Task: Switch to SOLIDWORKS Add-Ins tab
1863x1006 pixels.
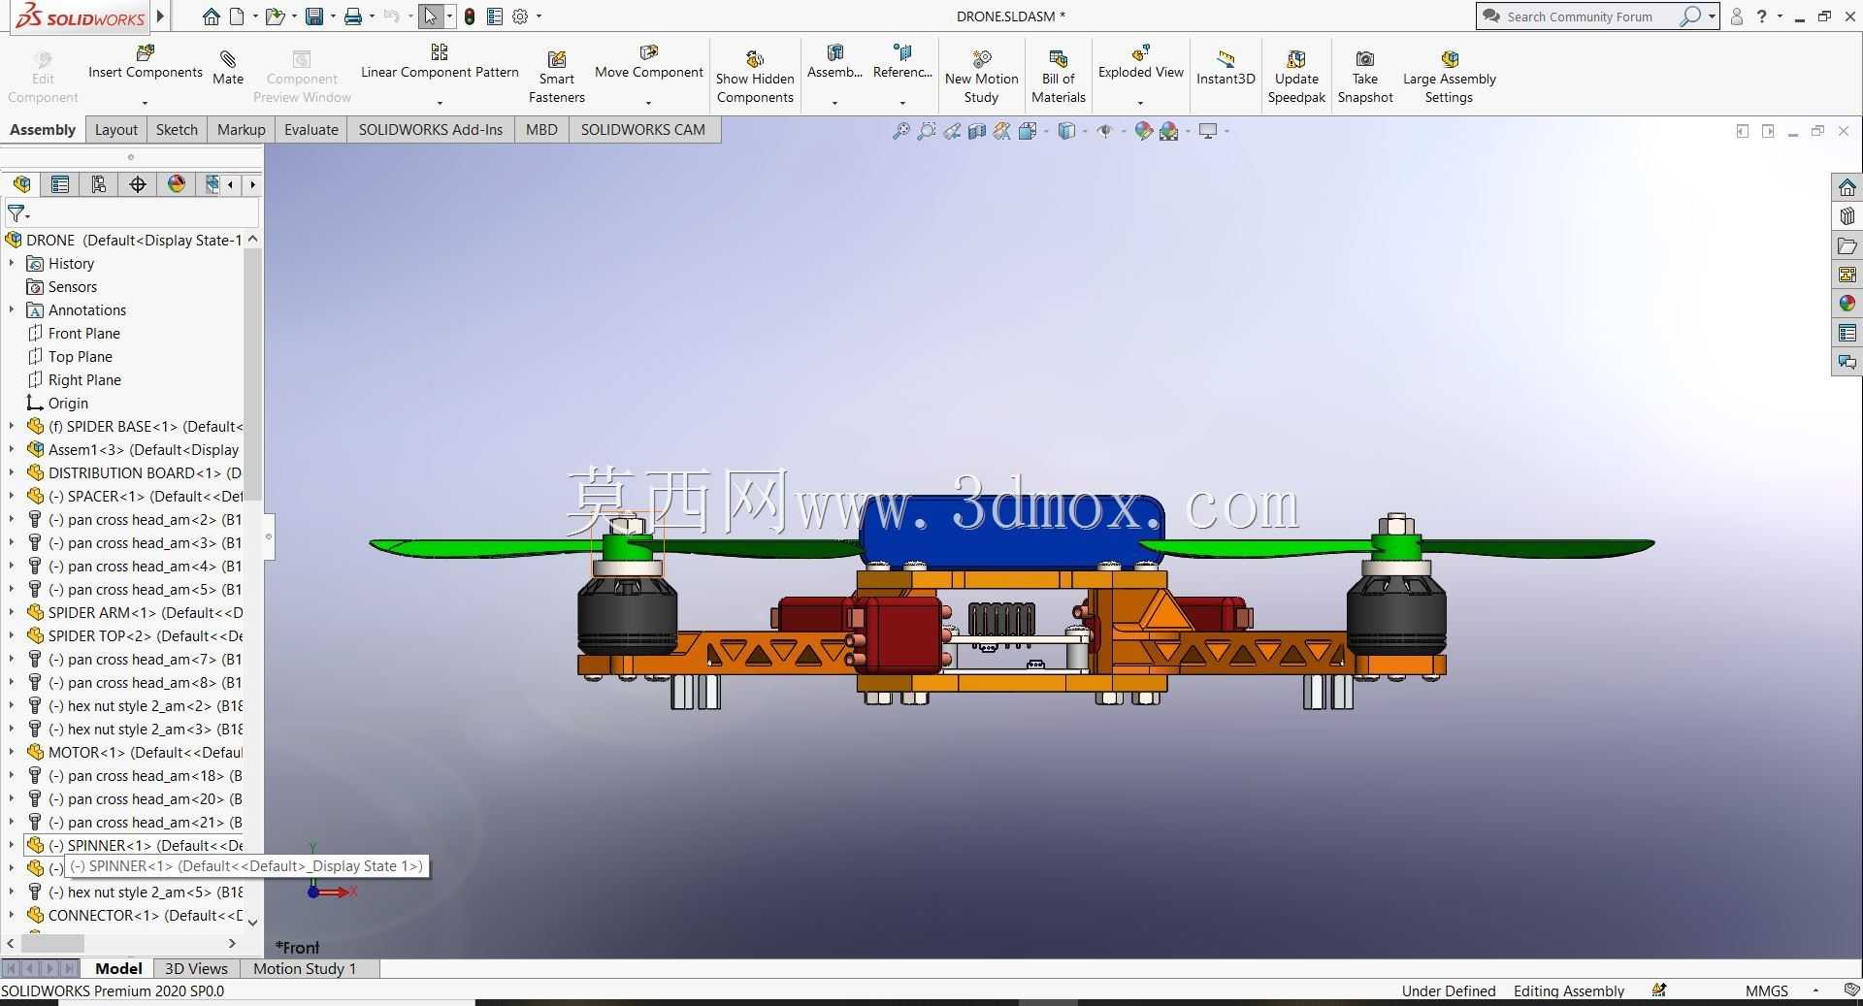Action: pyautogui.click(x=431, y=130)
